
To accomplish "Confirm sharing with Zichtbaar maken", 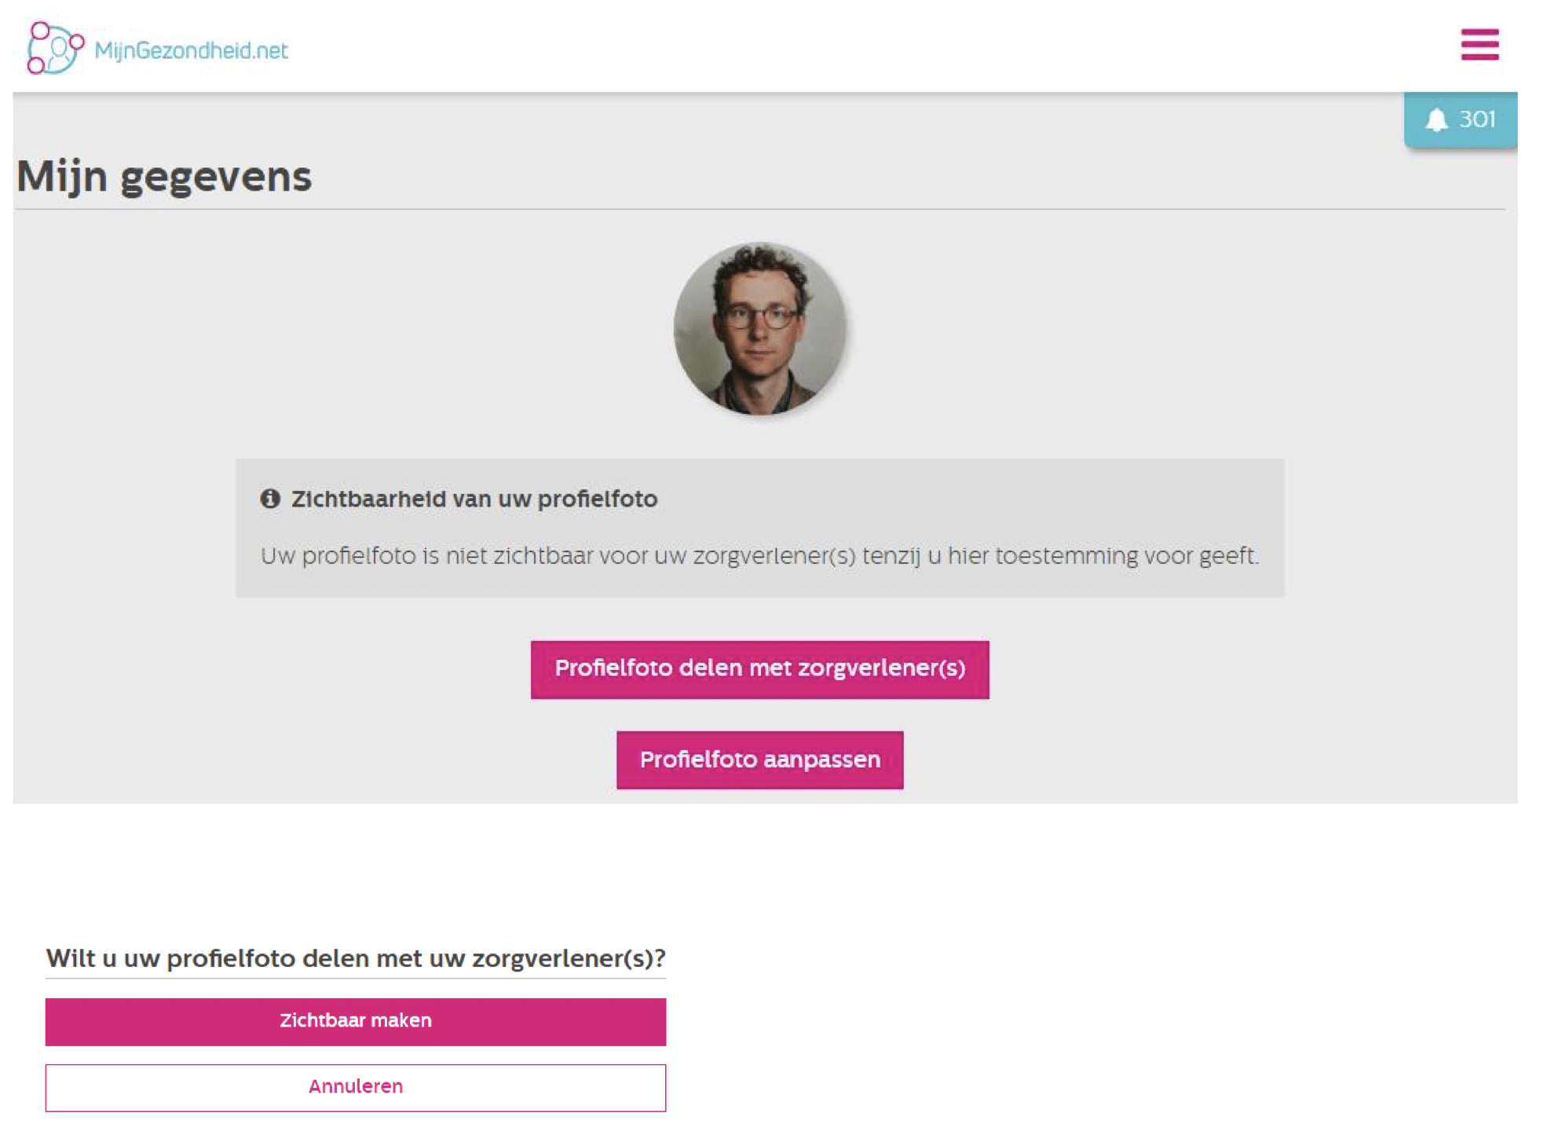I will [x=355, y=1021].
